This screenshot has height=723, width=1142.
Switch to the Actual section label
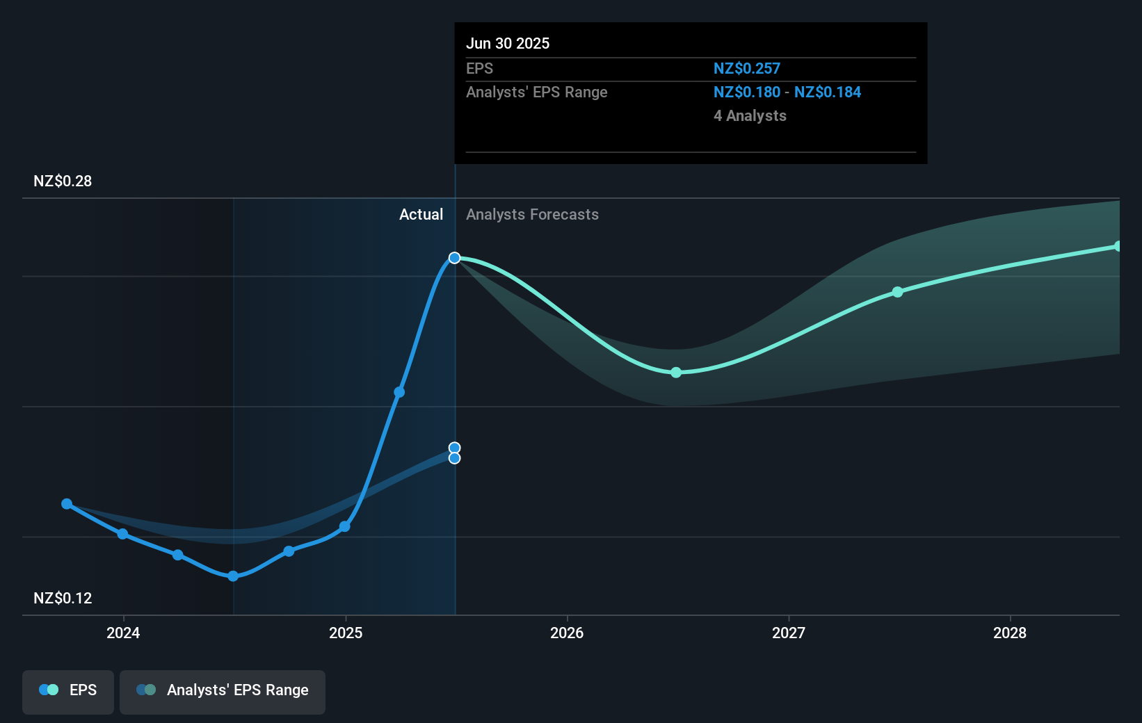coord(421,214)
